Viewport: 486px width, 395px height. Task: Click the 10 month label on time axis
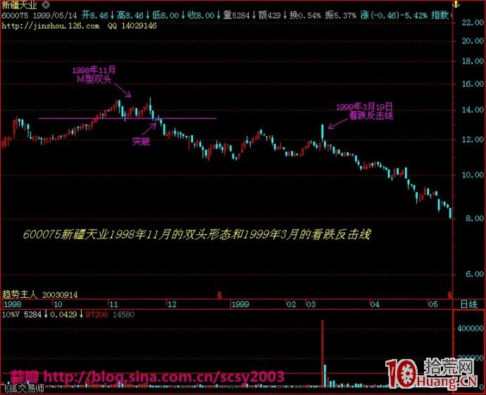click(58, 304)
